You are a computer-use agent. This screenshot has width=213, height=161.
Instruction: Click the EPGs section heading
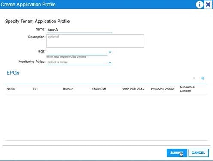click(x=13, y=73)
